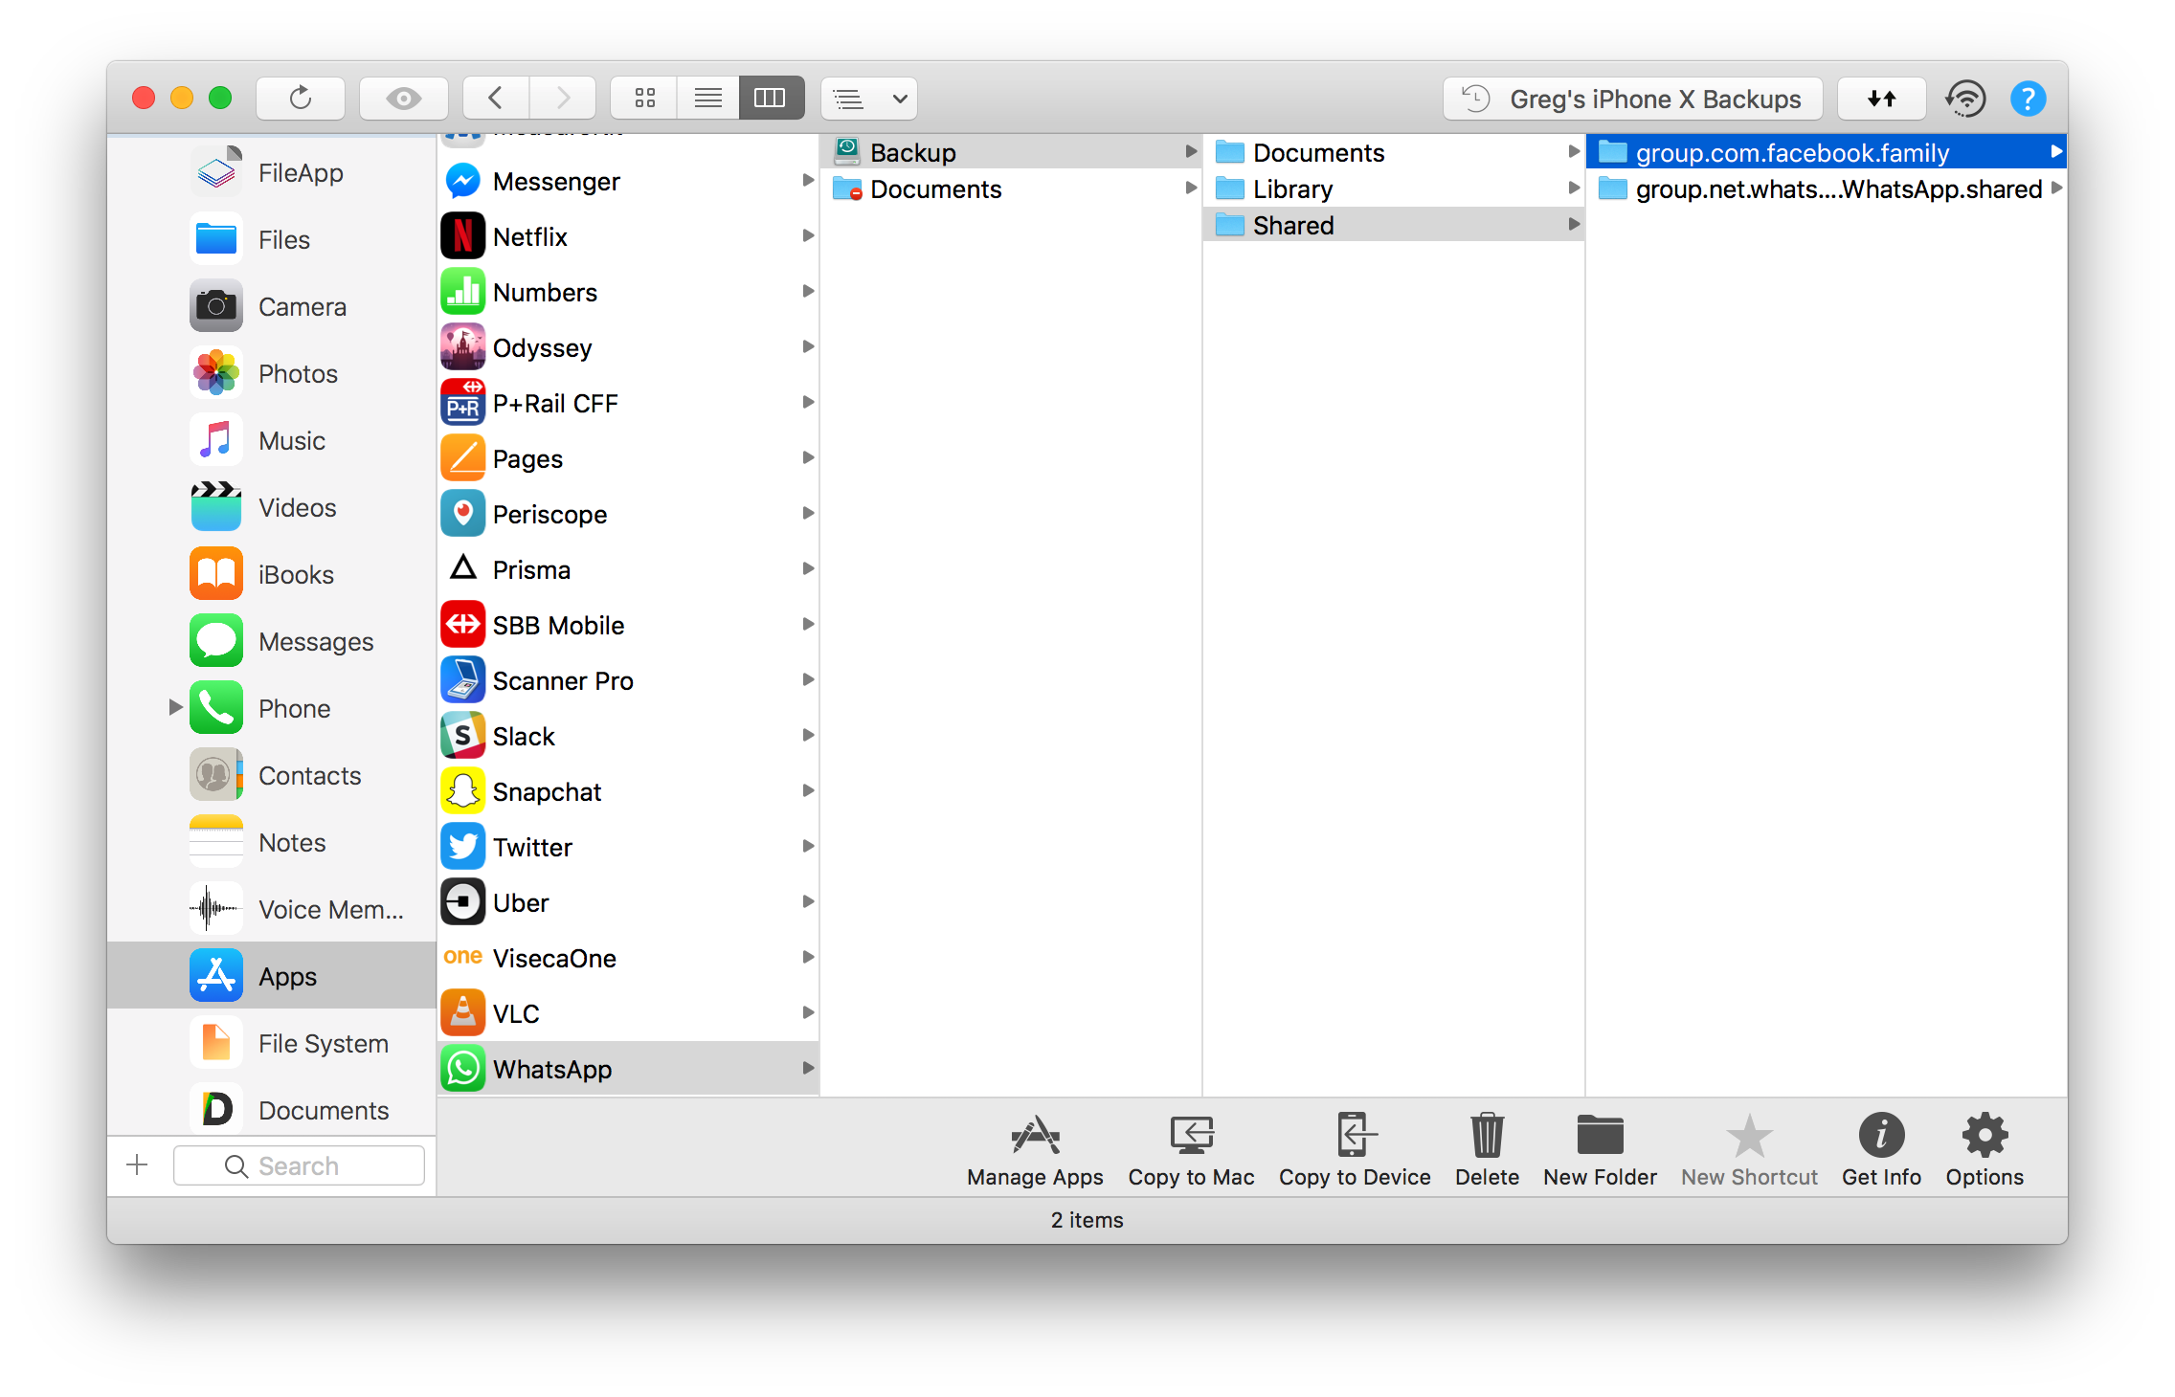Open Notes in the sidebar
The width and height of the screenshot is (2175, 1397).
pos(272,843)
